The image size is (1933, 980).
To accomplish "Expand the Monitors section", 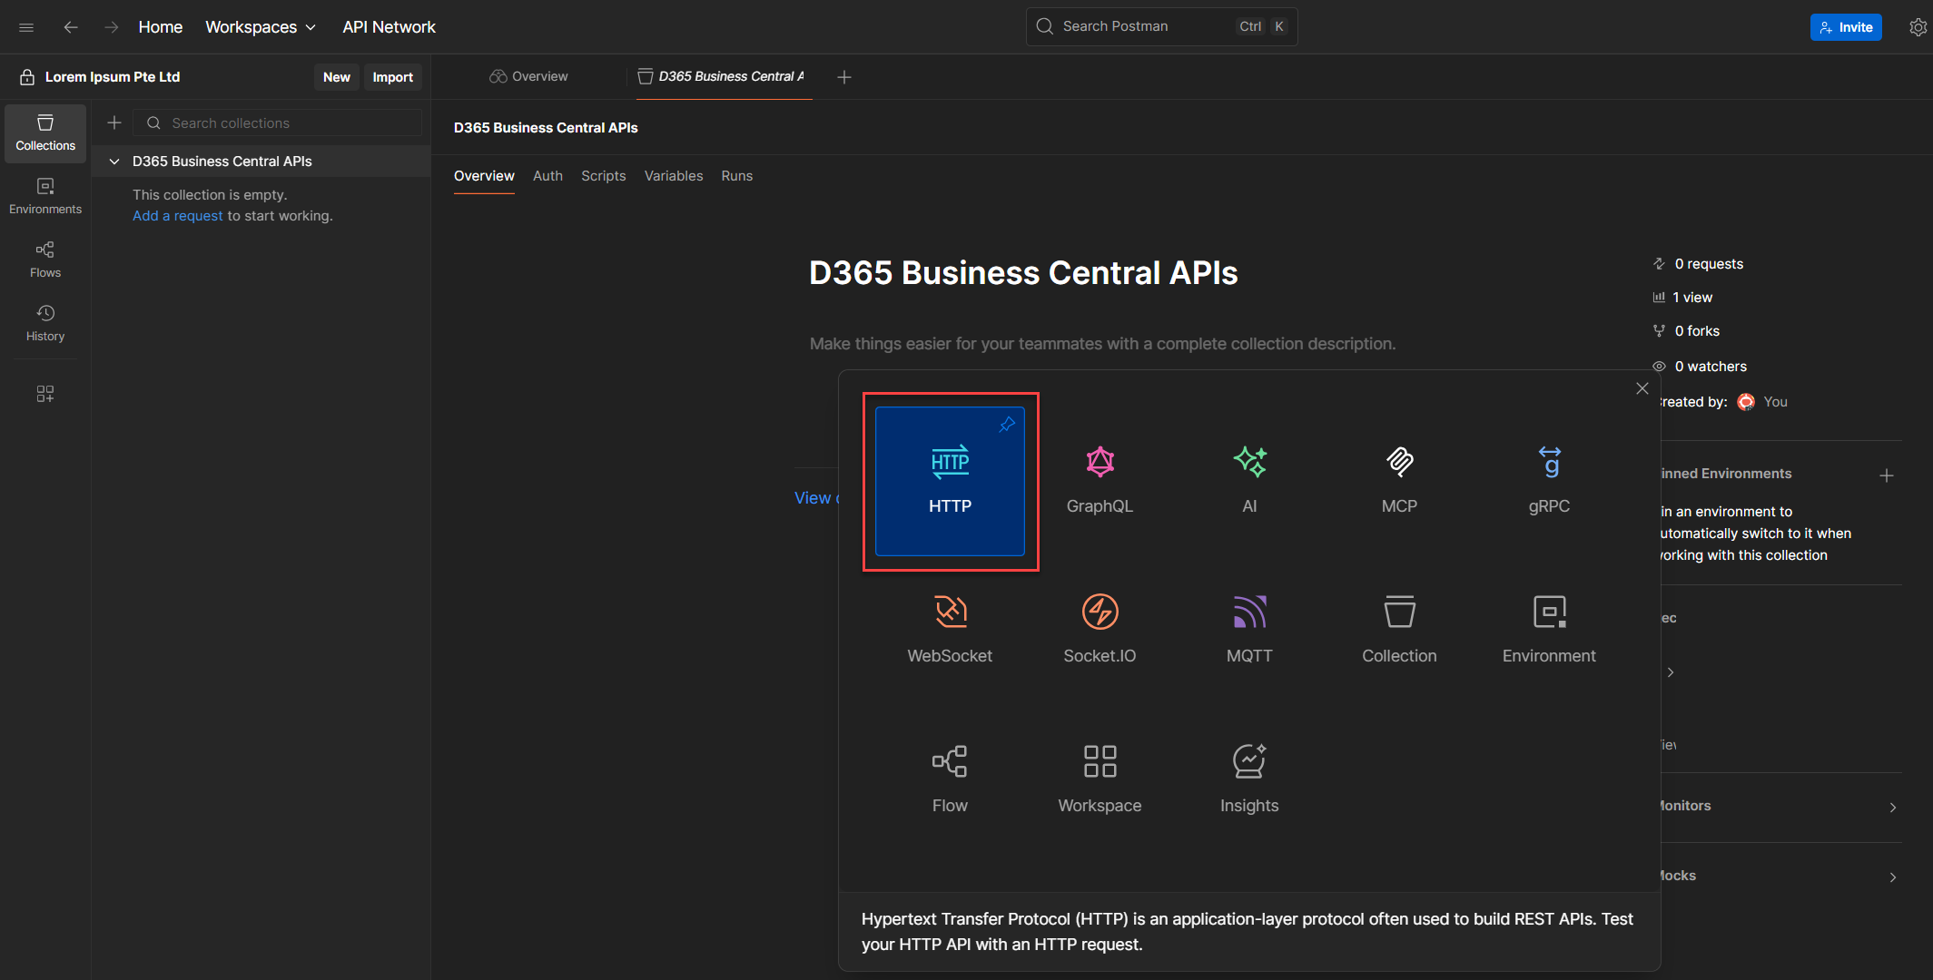I will pyautogui.click(x=1892, y=807).
